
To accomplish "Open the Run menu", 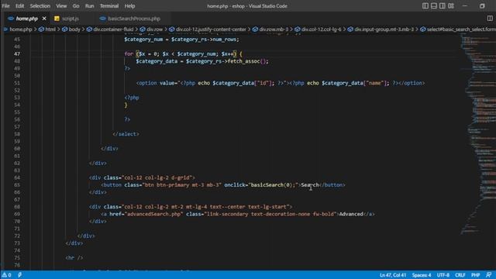I will (90, 5).
